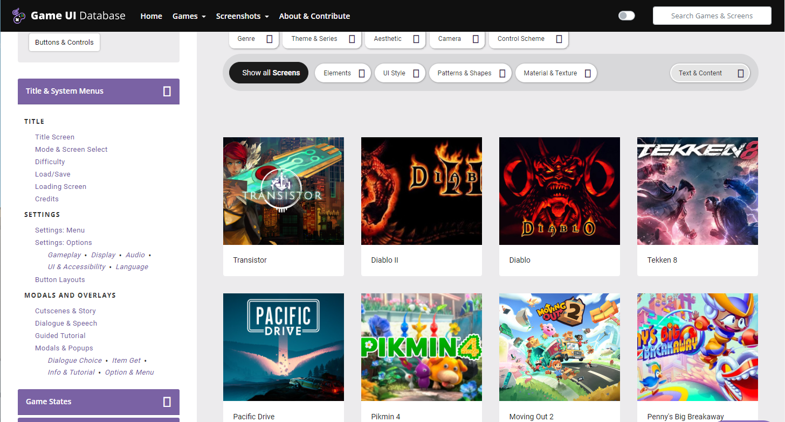Open the Genre filter dropdown
This screenshot has width=785, height=422.
click(x=254, y=39)
